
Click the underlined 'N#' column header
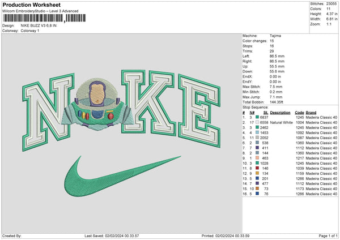(x=252, y=113)
